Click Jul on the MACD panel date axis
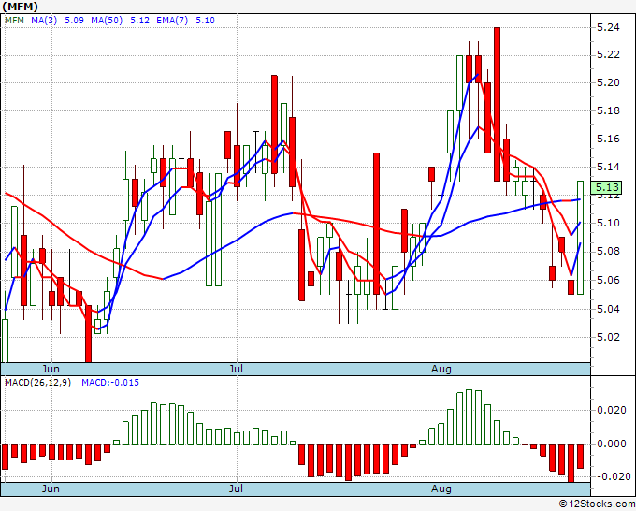This screenshot has width=636, height=511. coord(236,489)
